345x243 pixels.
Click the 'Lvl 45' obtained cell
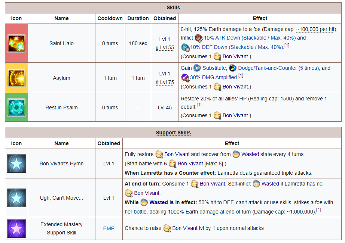[165, 108]
